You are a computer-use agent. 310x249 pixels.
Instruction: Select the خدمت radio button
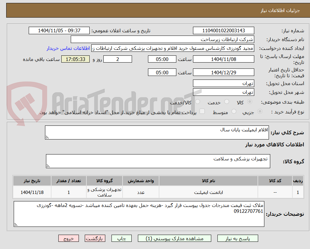[227, 102]
